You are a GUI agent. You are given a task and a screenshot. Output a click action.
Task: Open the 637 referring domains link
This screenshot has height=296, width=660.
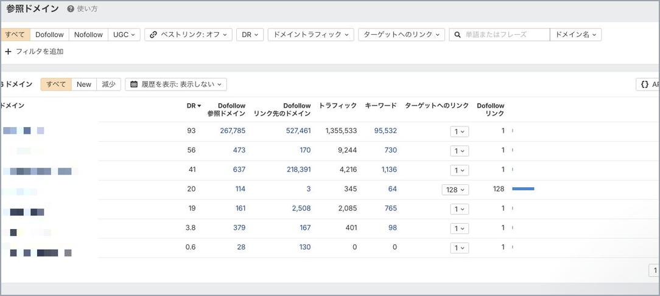(239, 170)
